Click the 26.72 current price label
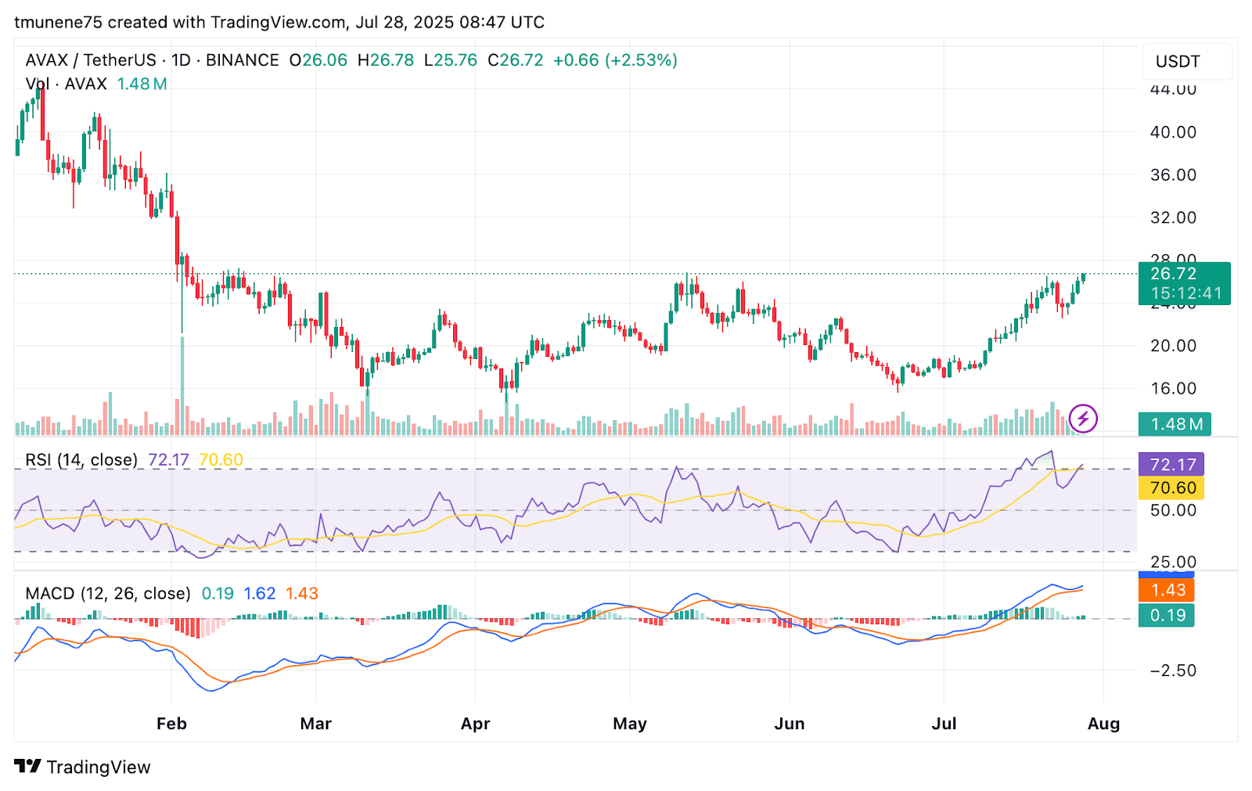 [1174, 274]
